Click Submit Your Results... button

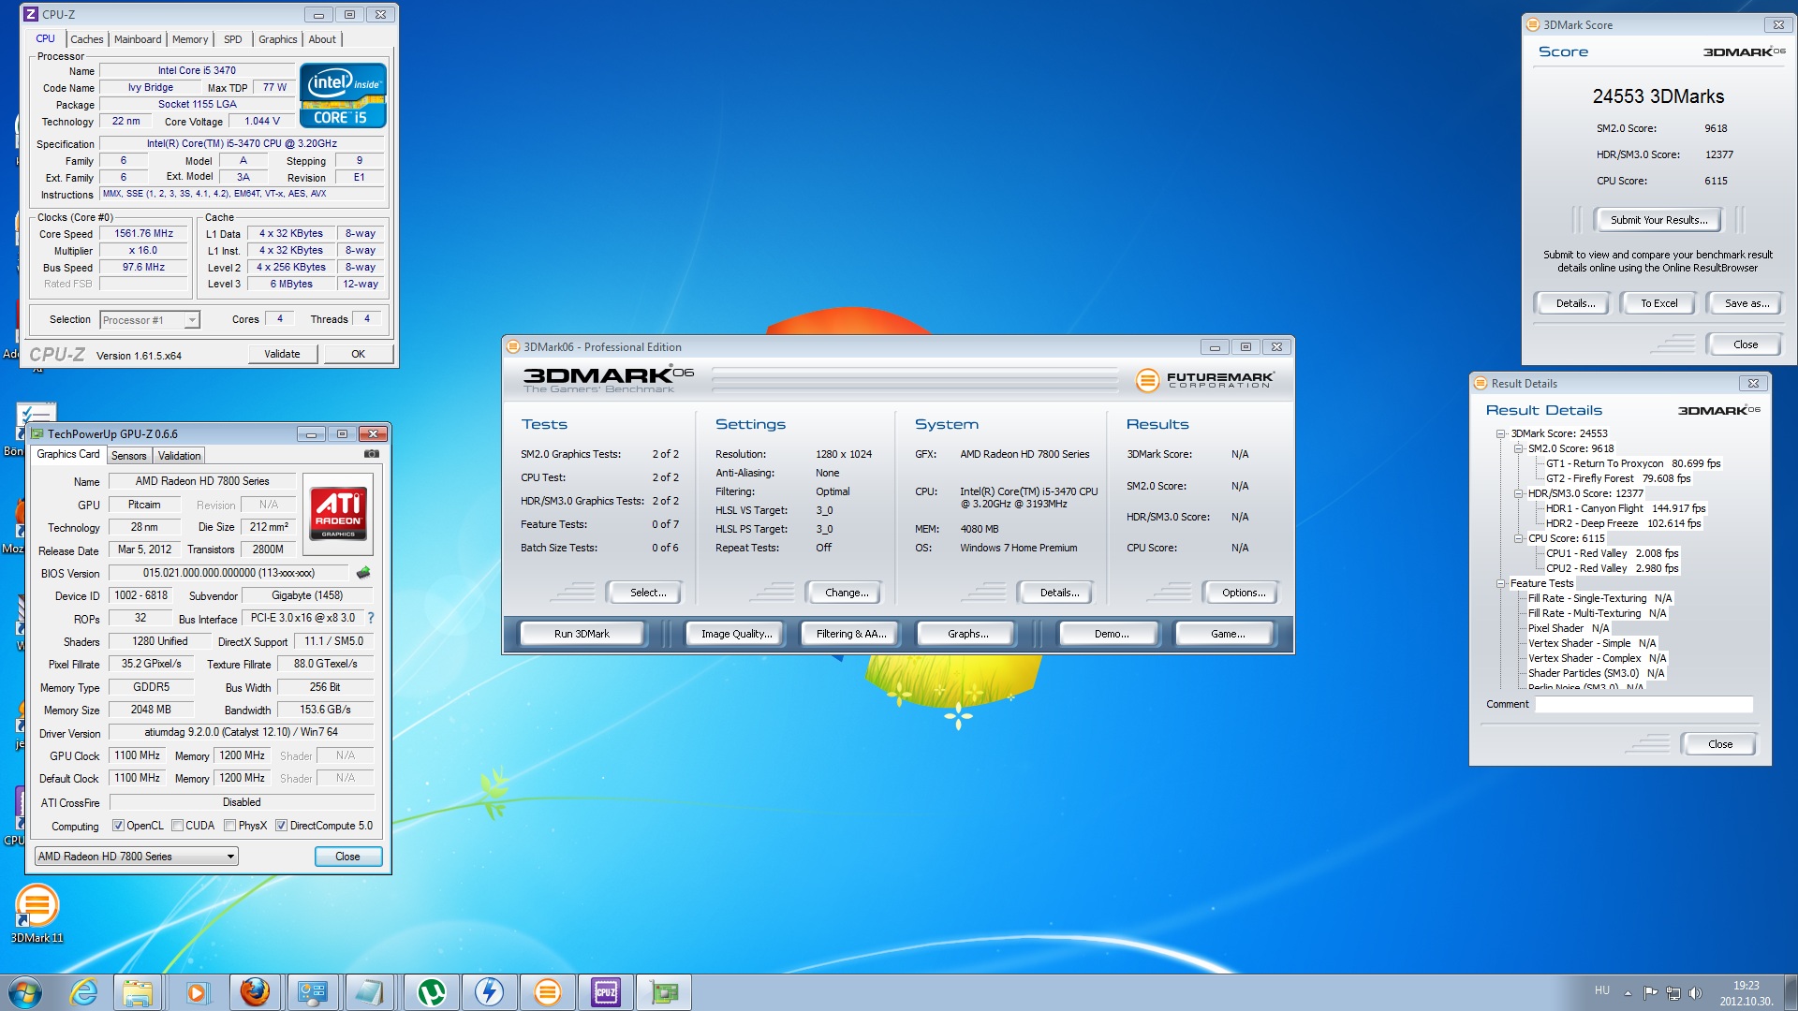pos(1658,220)
